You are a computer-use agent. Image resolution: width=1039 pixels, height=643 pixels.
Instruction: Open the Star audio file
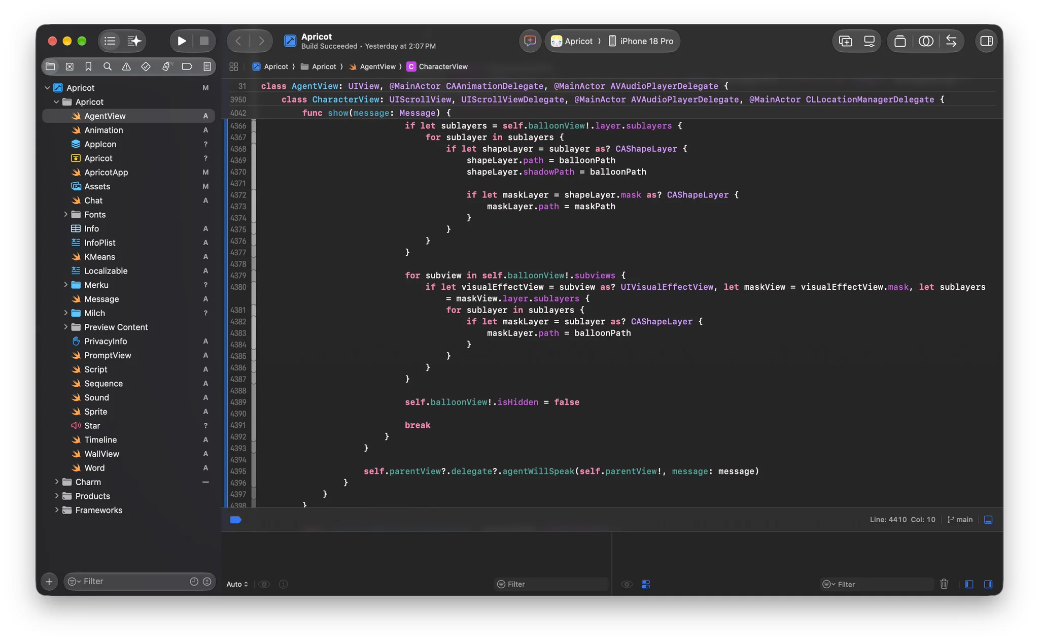pyautogui.click(x=128, y=426)
